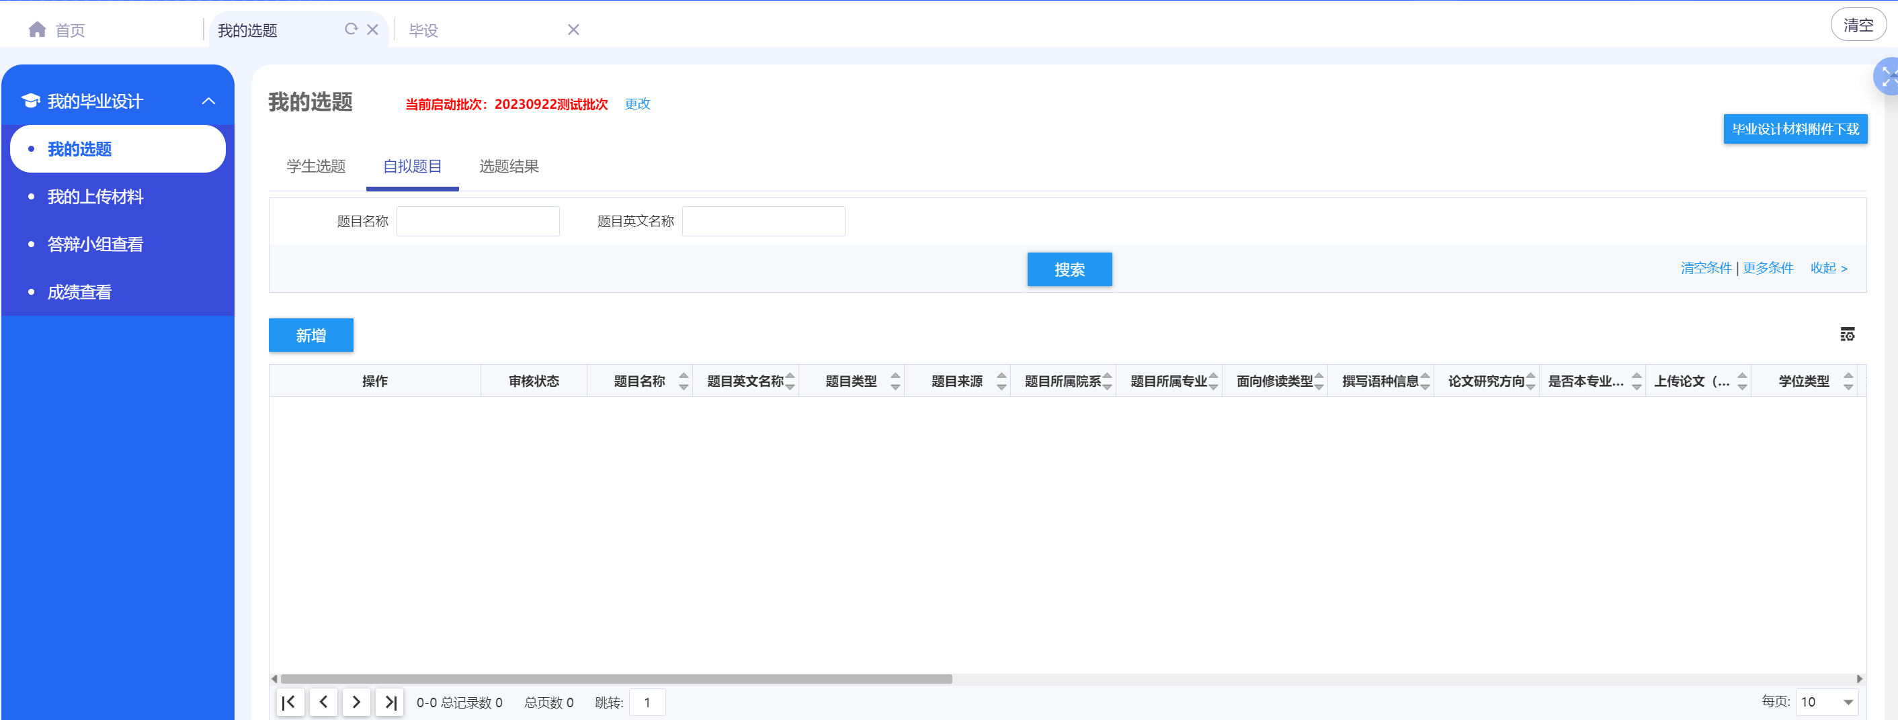Viewport: 1898px width, 720px height.
Task: Click the 清空 button
Action: (x=1858, y=25)
